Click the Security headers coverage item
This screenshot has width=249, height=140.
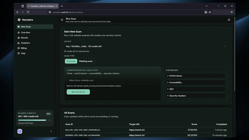coord(195,96)
